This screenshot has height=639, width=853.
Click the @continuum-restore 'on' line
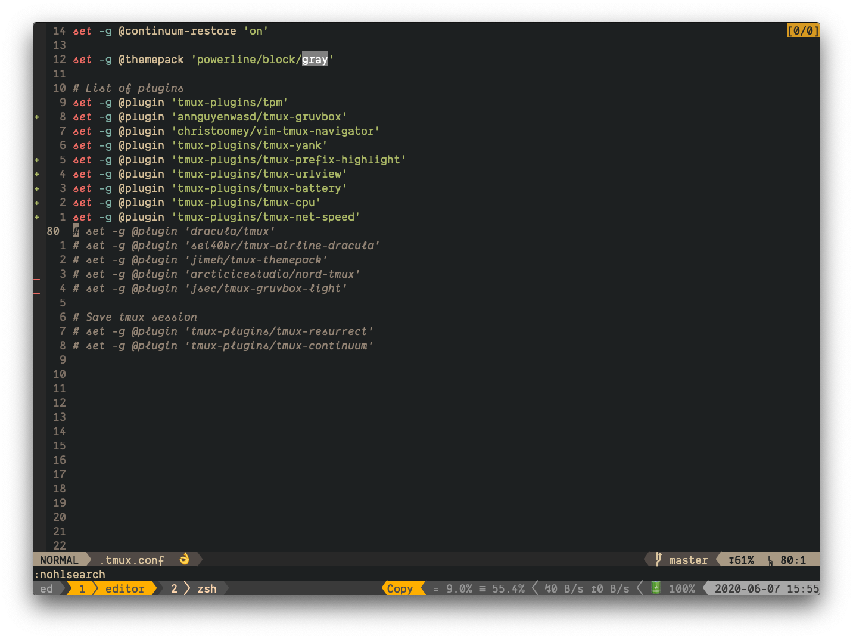coord(170,30)
